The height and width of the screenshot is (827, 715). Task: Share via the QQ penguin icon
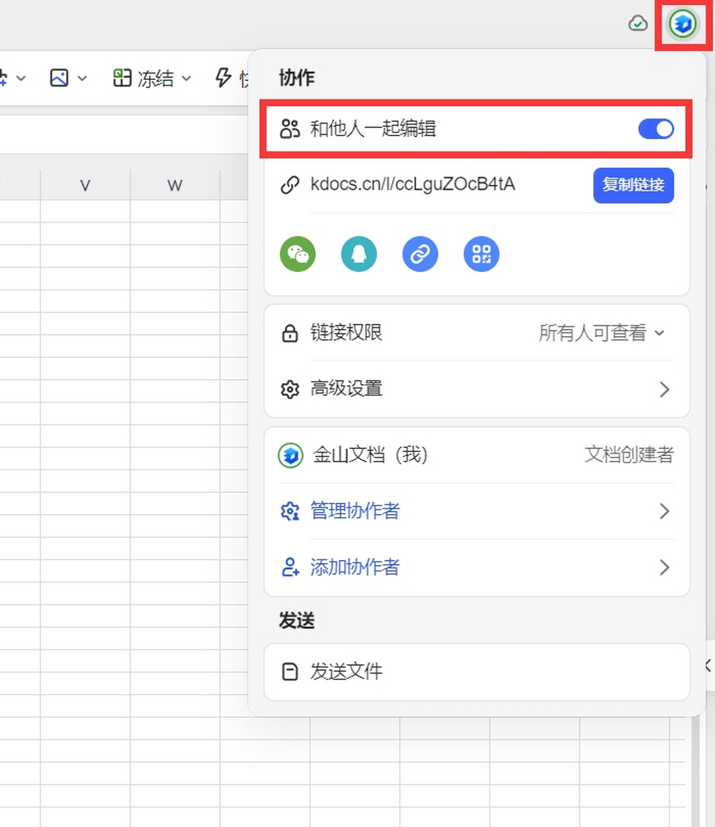coord(359,254)
